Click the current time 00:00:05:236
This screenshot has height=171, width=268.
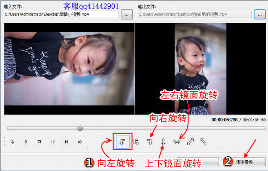click(224, 120)
